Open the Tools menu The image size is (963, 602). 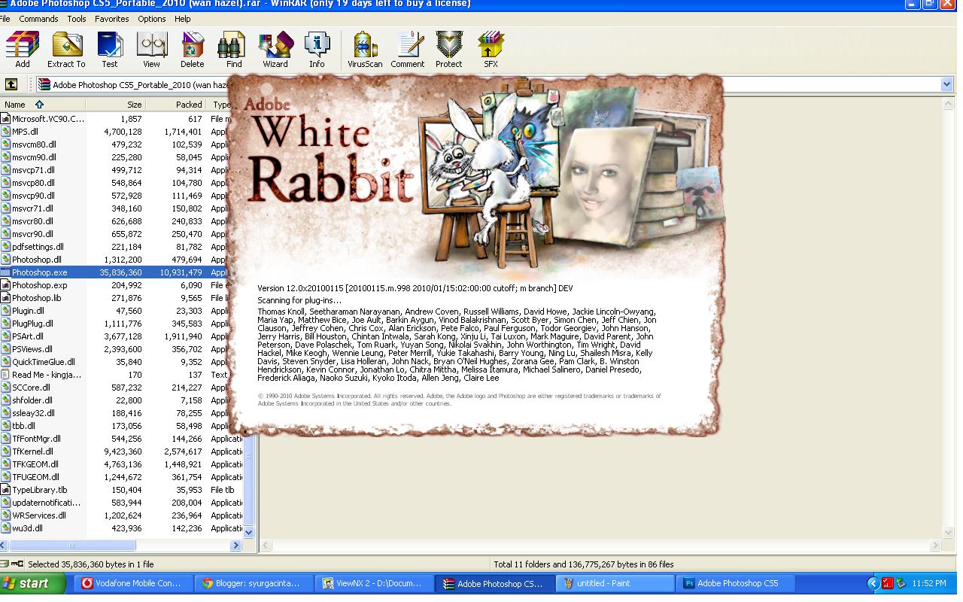point(77,19)
